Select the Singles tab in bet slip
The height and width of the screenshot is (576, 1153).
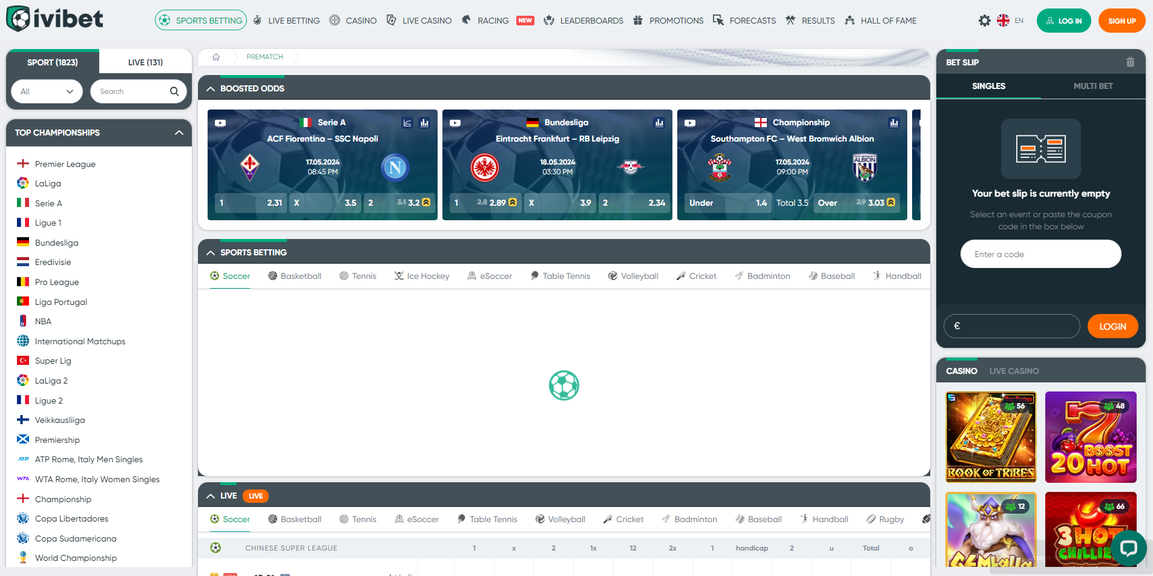tap(988, 86)
